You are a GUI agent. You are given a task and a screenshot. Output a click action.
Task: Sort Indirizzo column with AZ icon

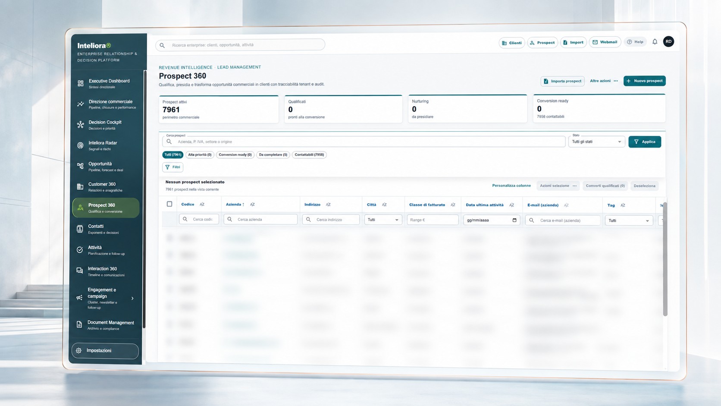[x=328, y=205]
